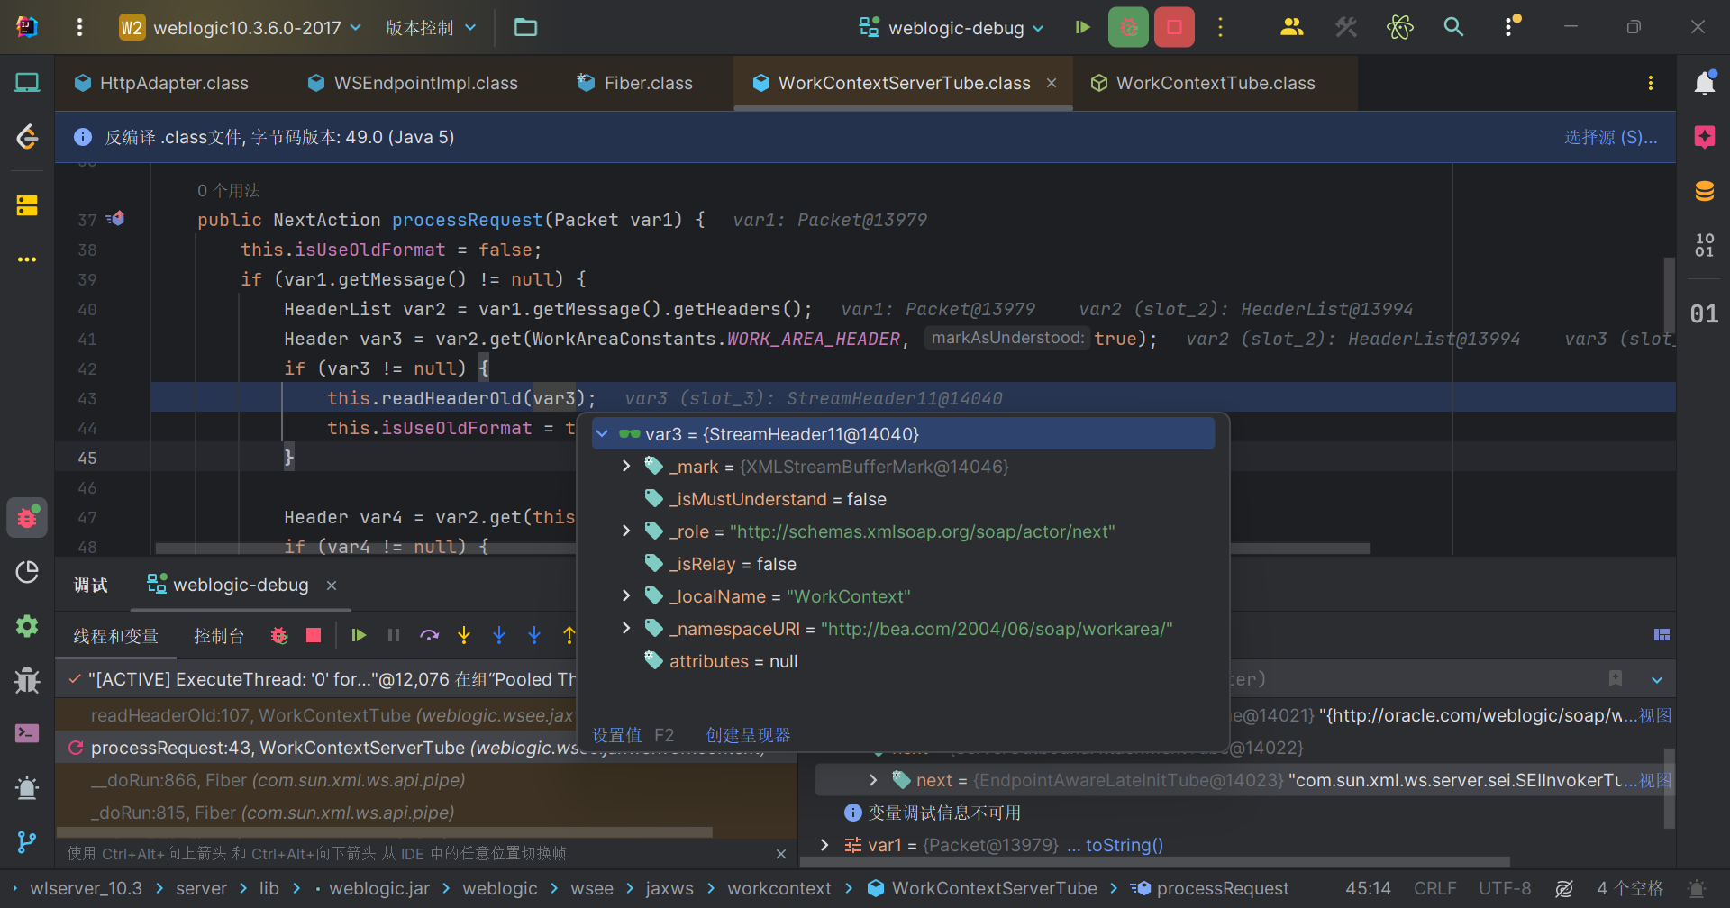Click the CRLF line separator indicator
The width and height of the screenshot is (1730, 908).
pyautogui.click(x=1435, y=888)
